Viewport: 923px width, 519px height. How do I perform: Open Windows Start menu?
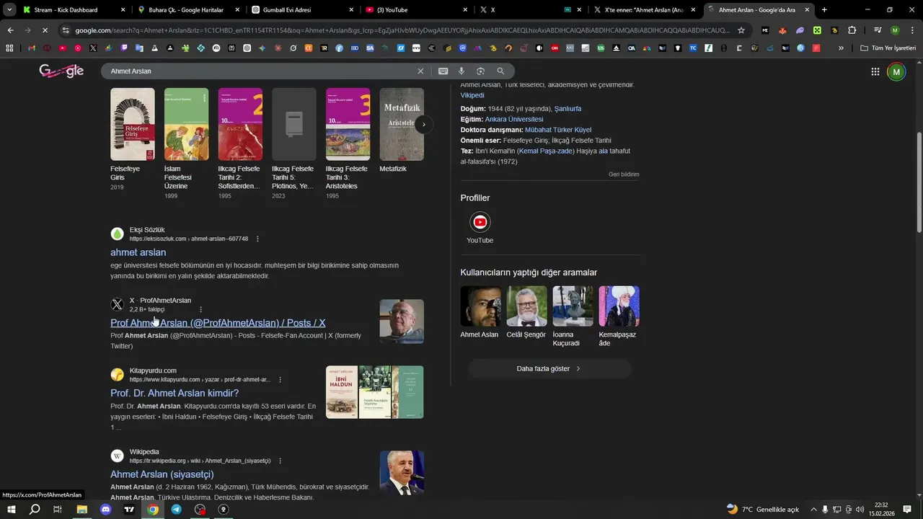pyautogui.click(x=11, y=509)
